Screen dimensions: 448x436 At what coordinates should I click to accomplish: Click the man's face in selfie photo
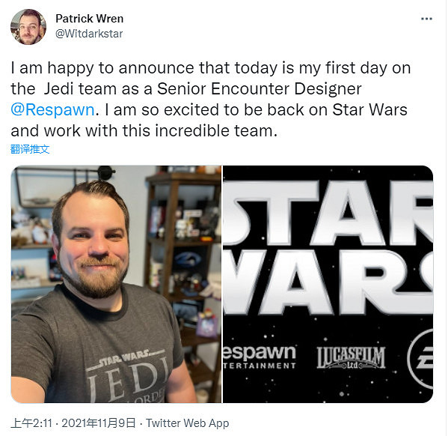tap(93, 243)
